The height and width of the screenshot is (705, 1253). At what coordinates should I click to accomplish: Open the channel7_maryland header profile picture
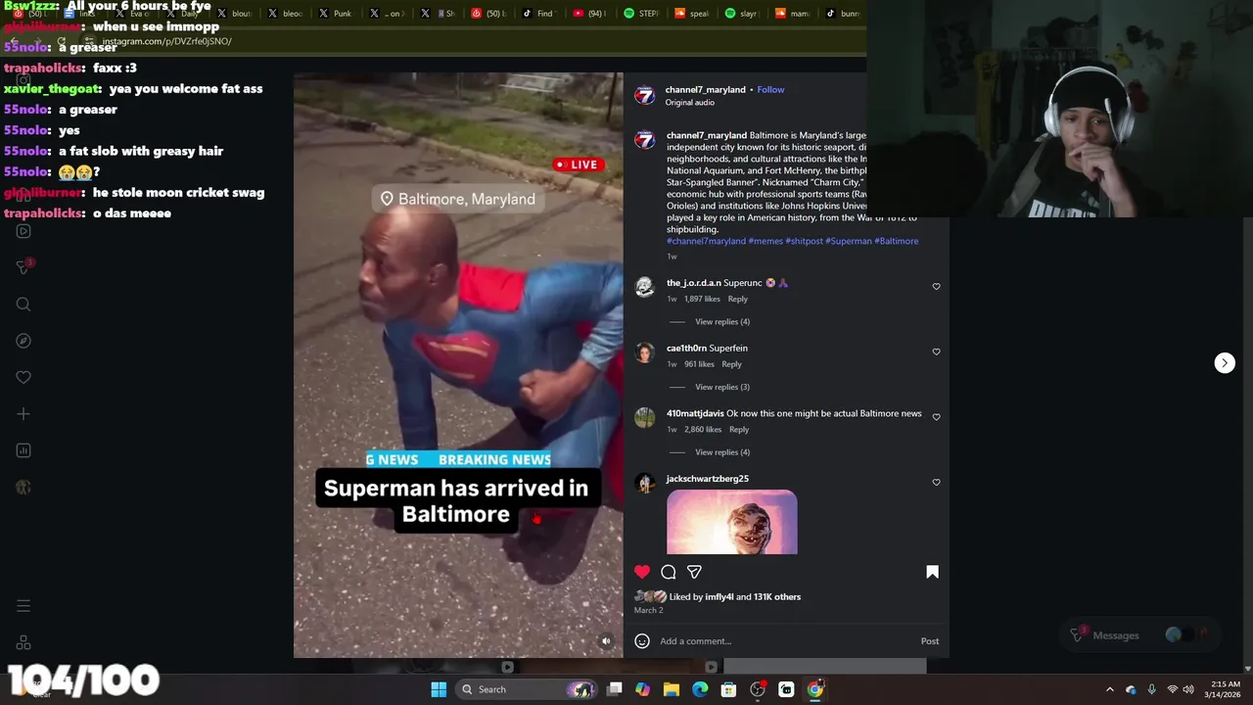pos(644,95)
